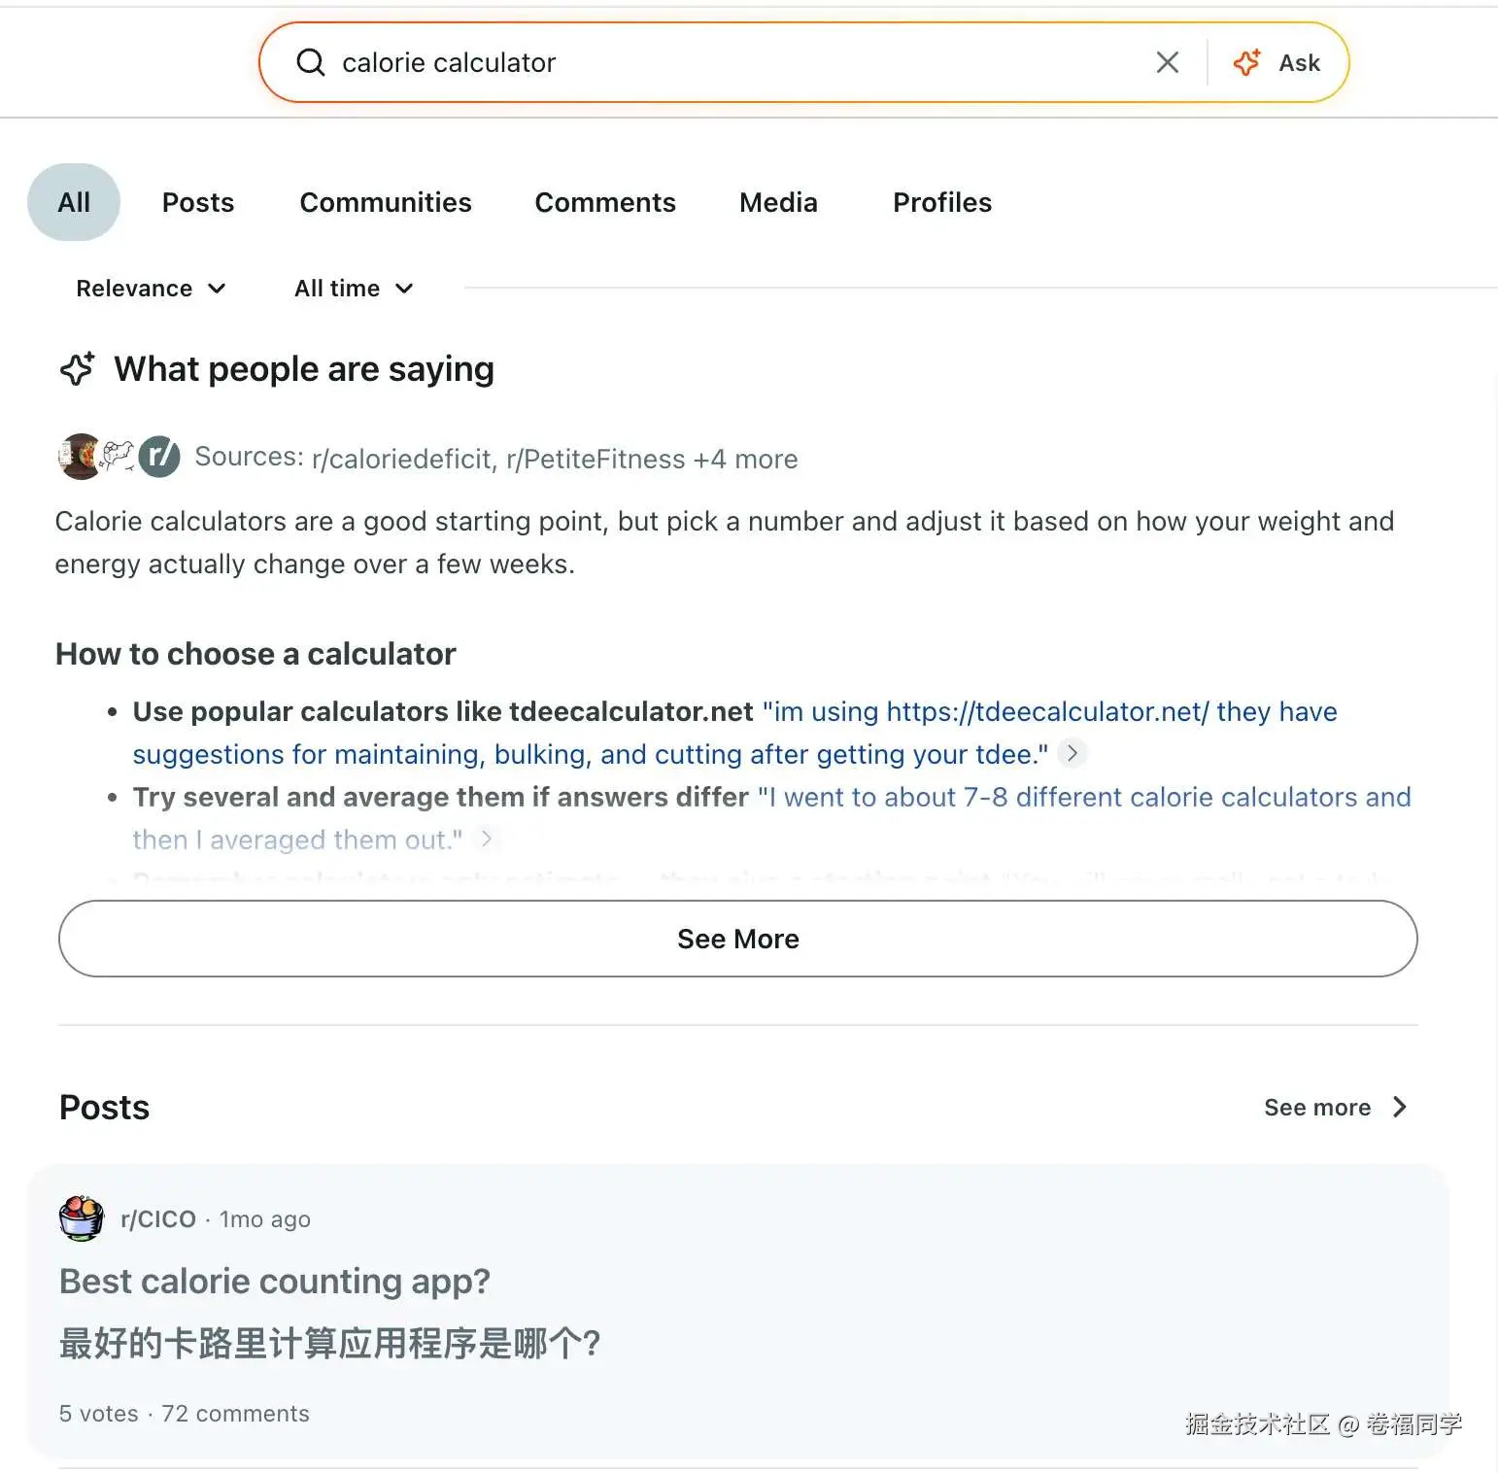Viewport: 1498px width, 1473px height.
Task: Open the Best calorie counting app post
Action: pos(275,1281)
